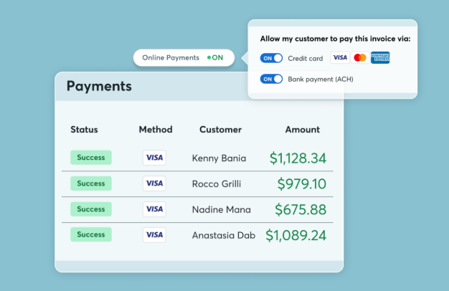Viewport: 449px width, 291px height.
Task: Click the Success badge for Kenny Bania
Action: [x=91, y=158]
